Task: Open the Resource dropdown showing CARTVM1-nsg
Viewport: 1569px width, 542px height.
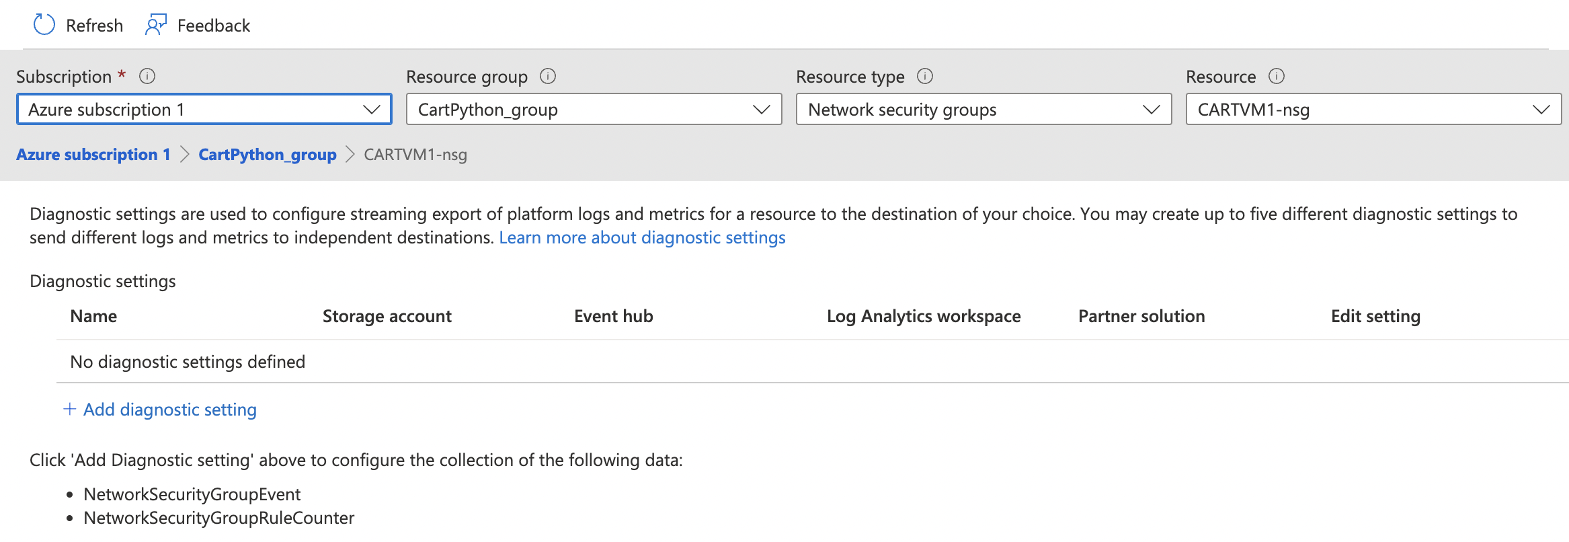Action: point(1374,109)
